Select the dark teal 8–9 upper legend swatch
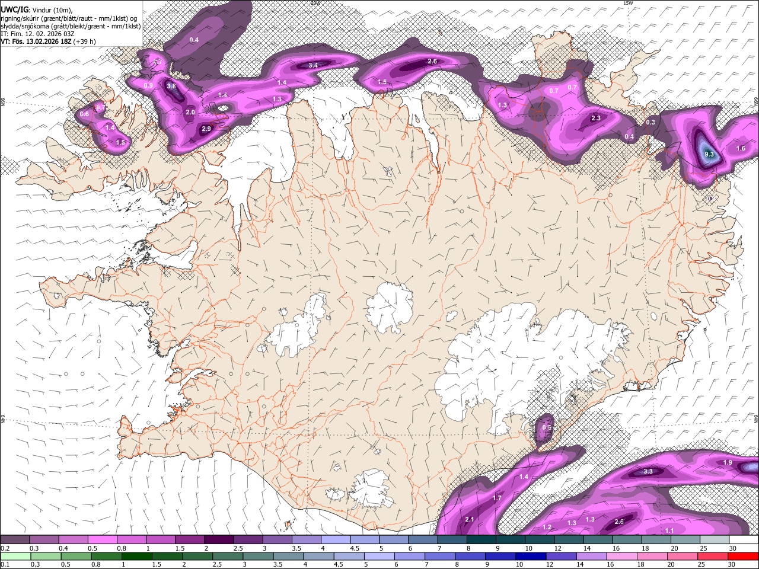 coord(481,540)
